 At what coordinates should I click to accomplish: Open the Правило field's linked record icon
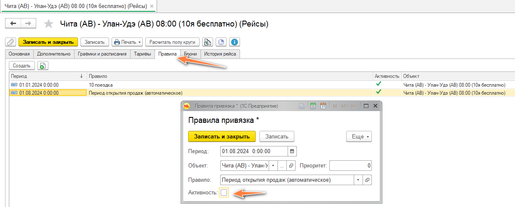tap(367, 180)
